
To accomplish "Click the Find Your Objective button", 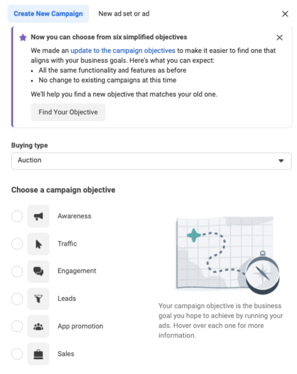I will [68, 112].
